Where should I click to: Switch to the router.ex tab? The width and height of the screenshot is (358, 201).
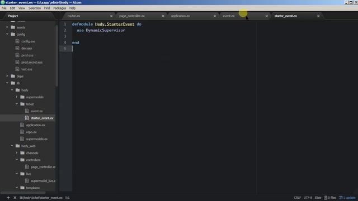[74, 16]
